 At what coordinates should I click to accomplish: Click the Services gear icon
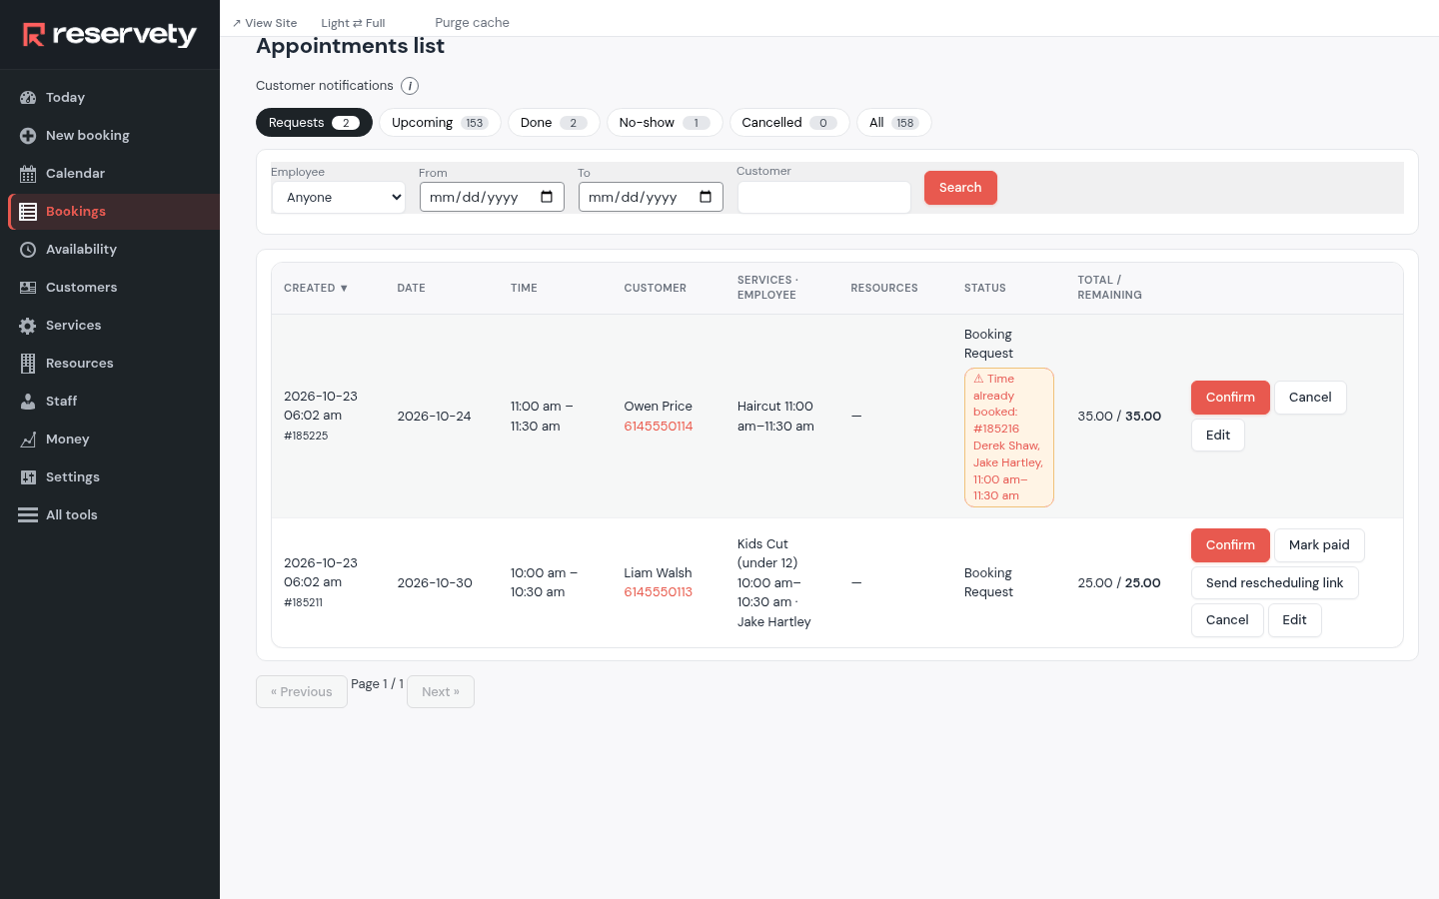(28, 325)
